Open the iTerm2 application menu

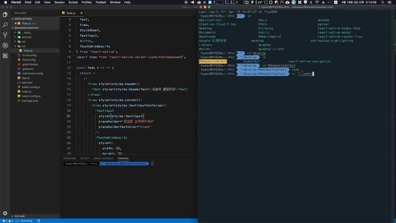(16, 2)
